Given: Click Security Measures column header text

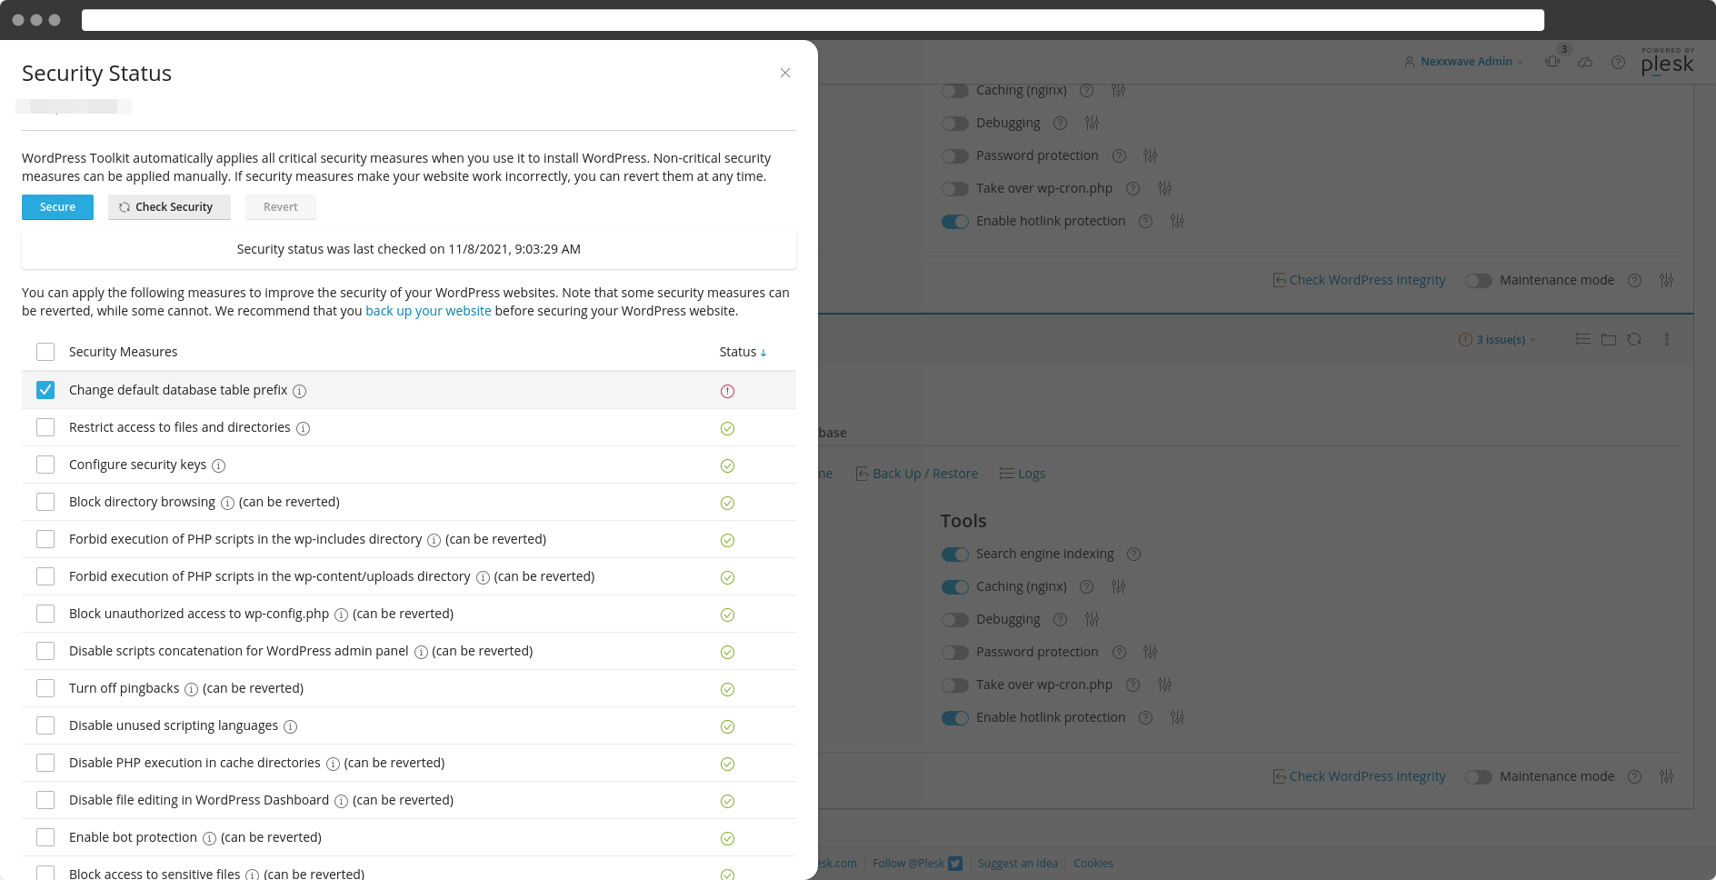Looking at the screenshot, I should click(x=123, y=352).
